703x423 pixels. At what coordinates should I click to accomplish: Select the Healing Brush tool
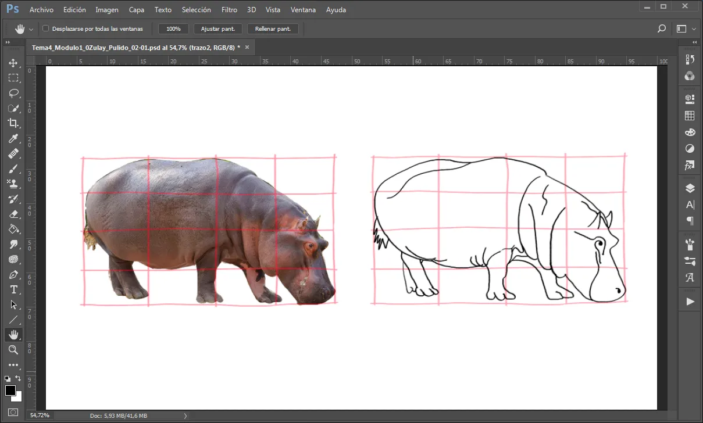(x=13, y=153)
